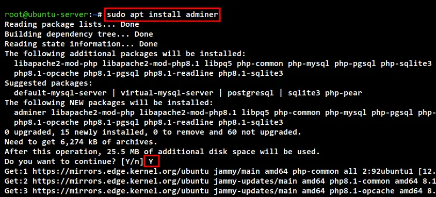Viewport: 436px width, 197px height.
Task: Click the mirrors.edge.kernel.org URL on Get:2 line
Action: pos(120,182)
